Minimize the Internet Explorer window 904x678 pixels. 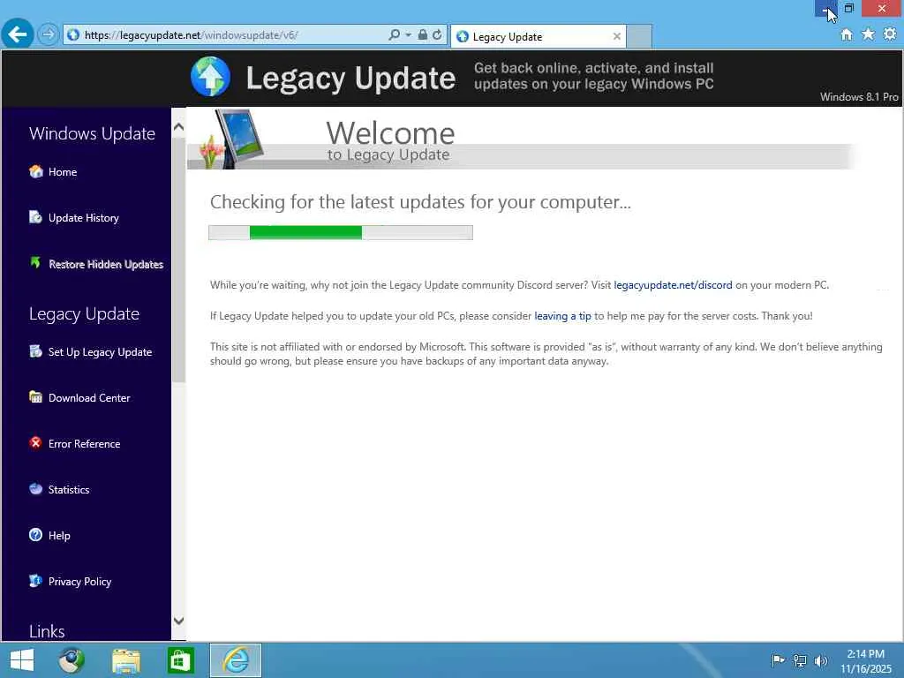point(825,9)
